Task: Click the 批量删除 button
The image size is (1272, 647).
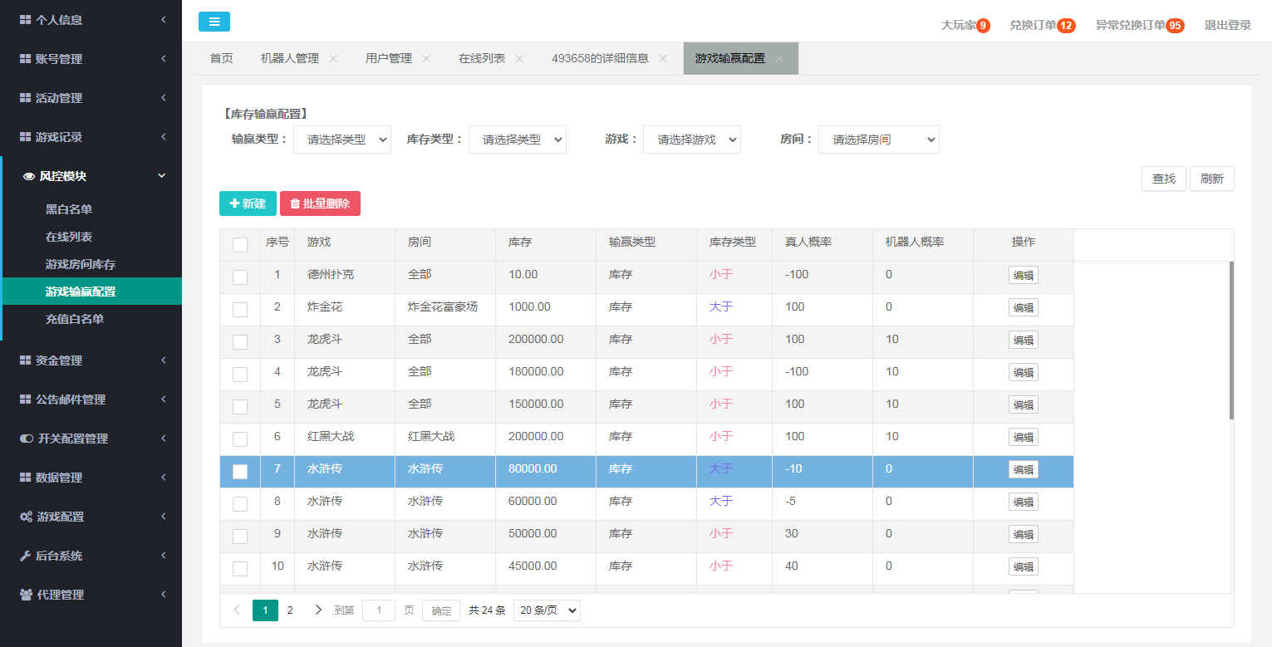Action: pyautogui.click(x=320, y=203)
